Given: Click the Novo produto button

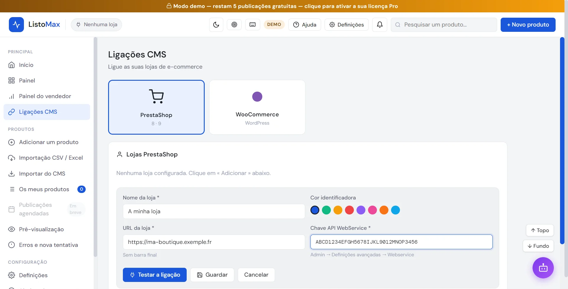Looking at the screenshot, I should (528, 25).
